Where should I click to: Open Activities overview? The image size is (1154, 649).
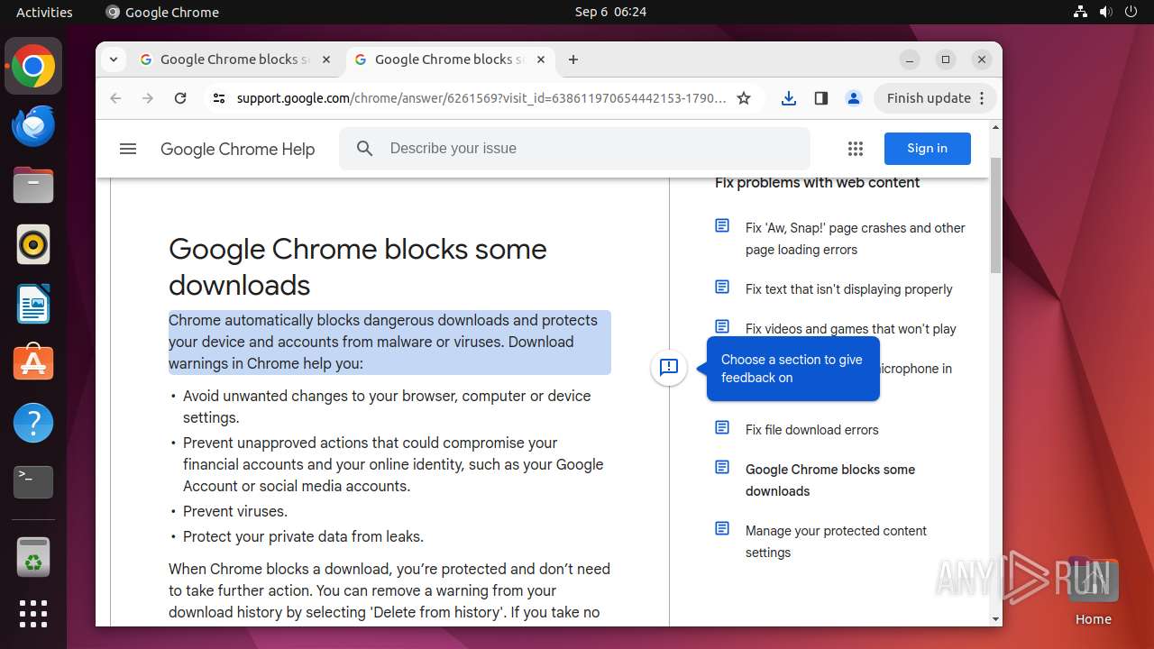click(x=44, y=12)
